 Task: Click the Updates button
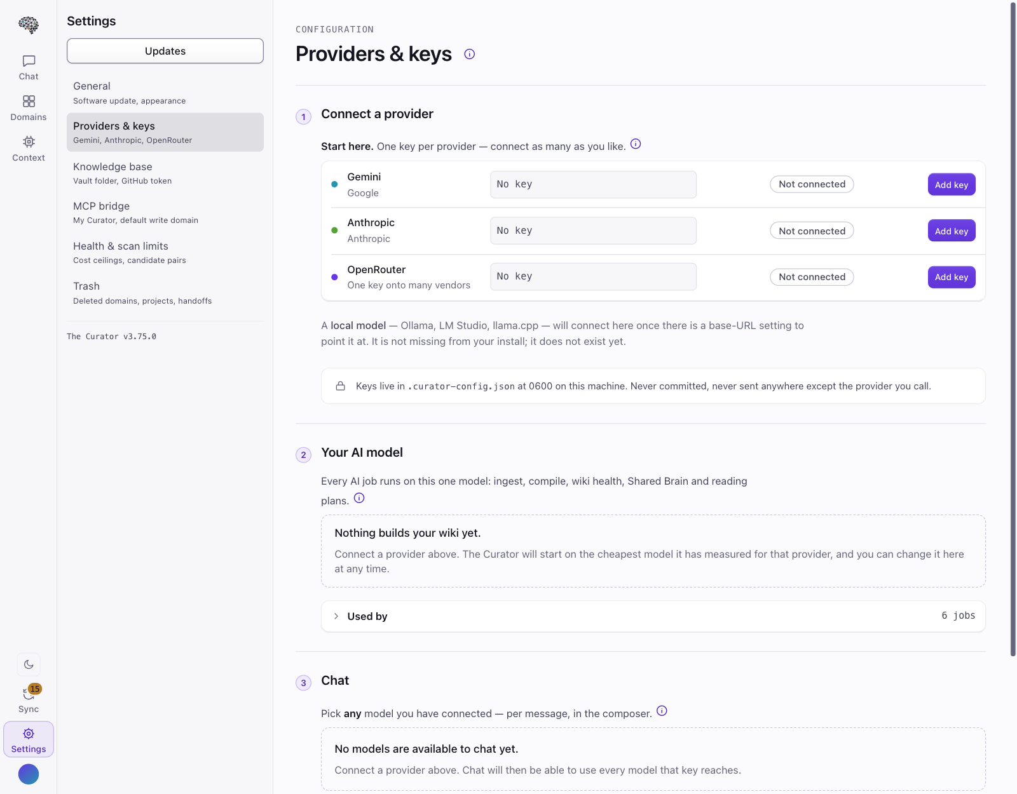[165, 51]
